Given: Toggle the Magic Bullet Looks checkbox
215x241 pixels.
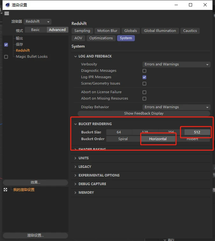Looking at the screenshot, I should [x=6, y=57].
